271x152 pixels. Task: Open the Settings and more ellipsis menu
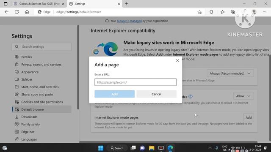click(x=264, y=12)
